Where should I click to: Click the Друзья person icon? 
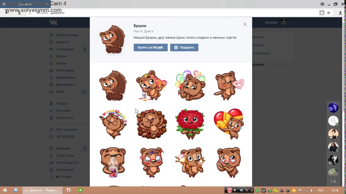tap(51, 56)
